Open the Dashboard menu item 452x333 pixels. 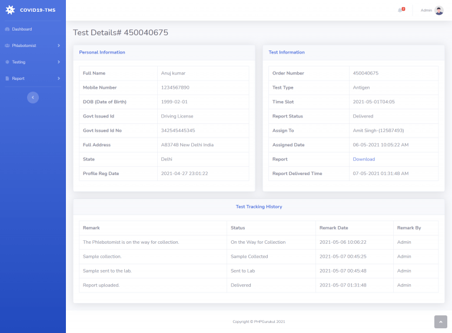point(22,29)
